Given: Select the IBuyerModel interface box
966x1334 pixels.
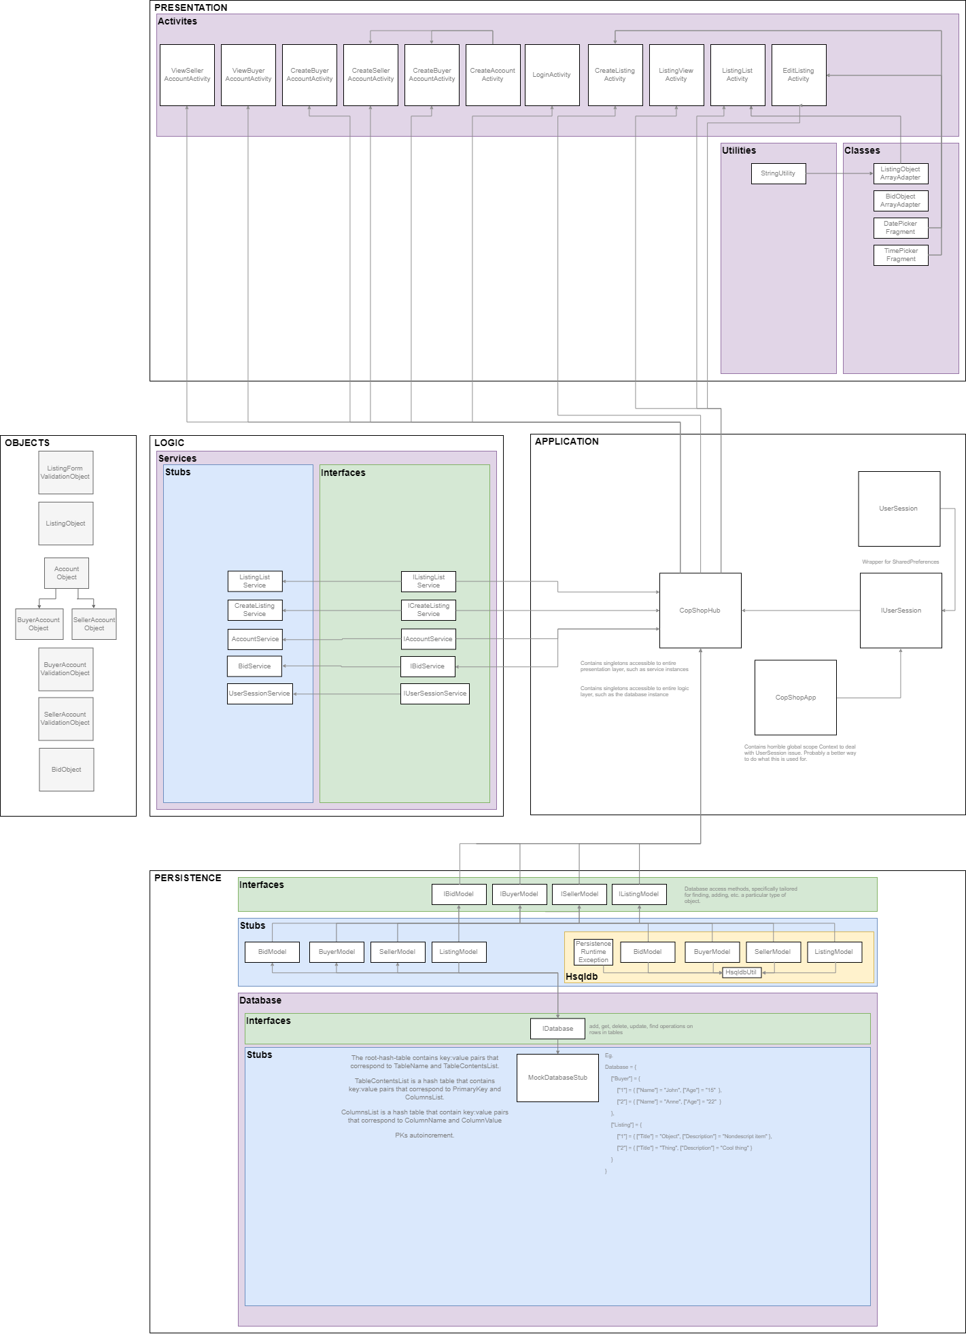Looking at the screenshot, I should click(x=519, y=894).
